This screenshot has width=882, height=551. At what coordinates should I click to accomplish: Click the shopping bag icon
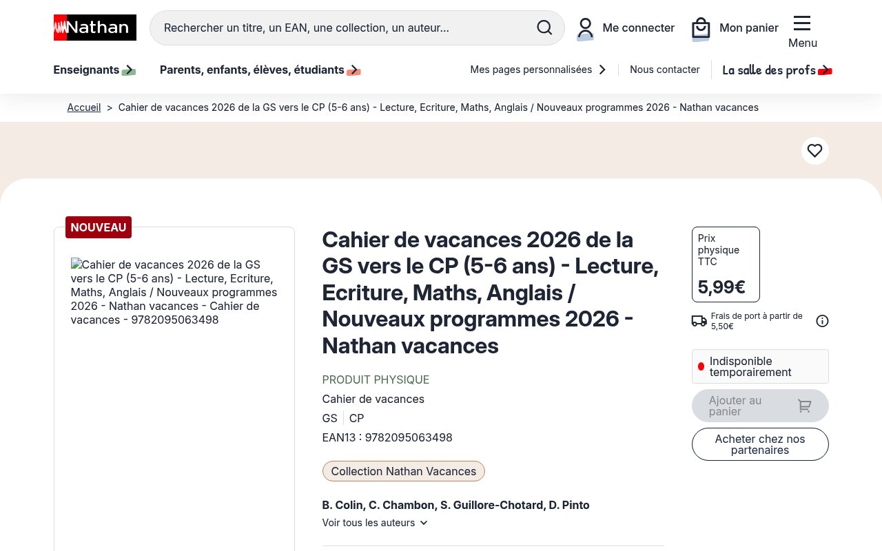(x=701, y=28)
